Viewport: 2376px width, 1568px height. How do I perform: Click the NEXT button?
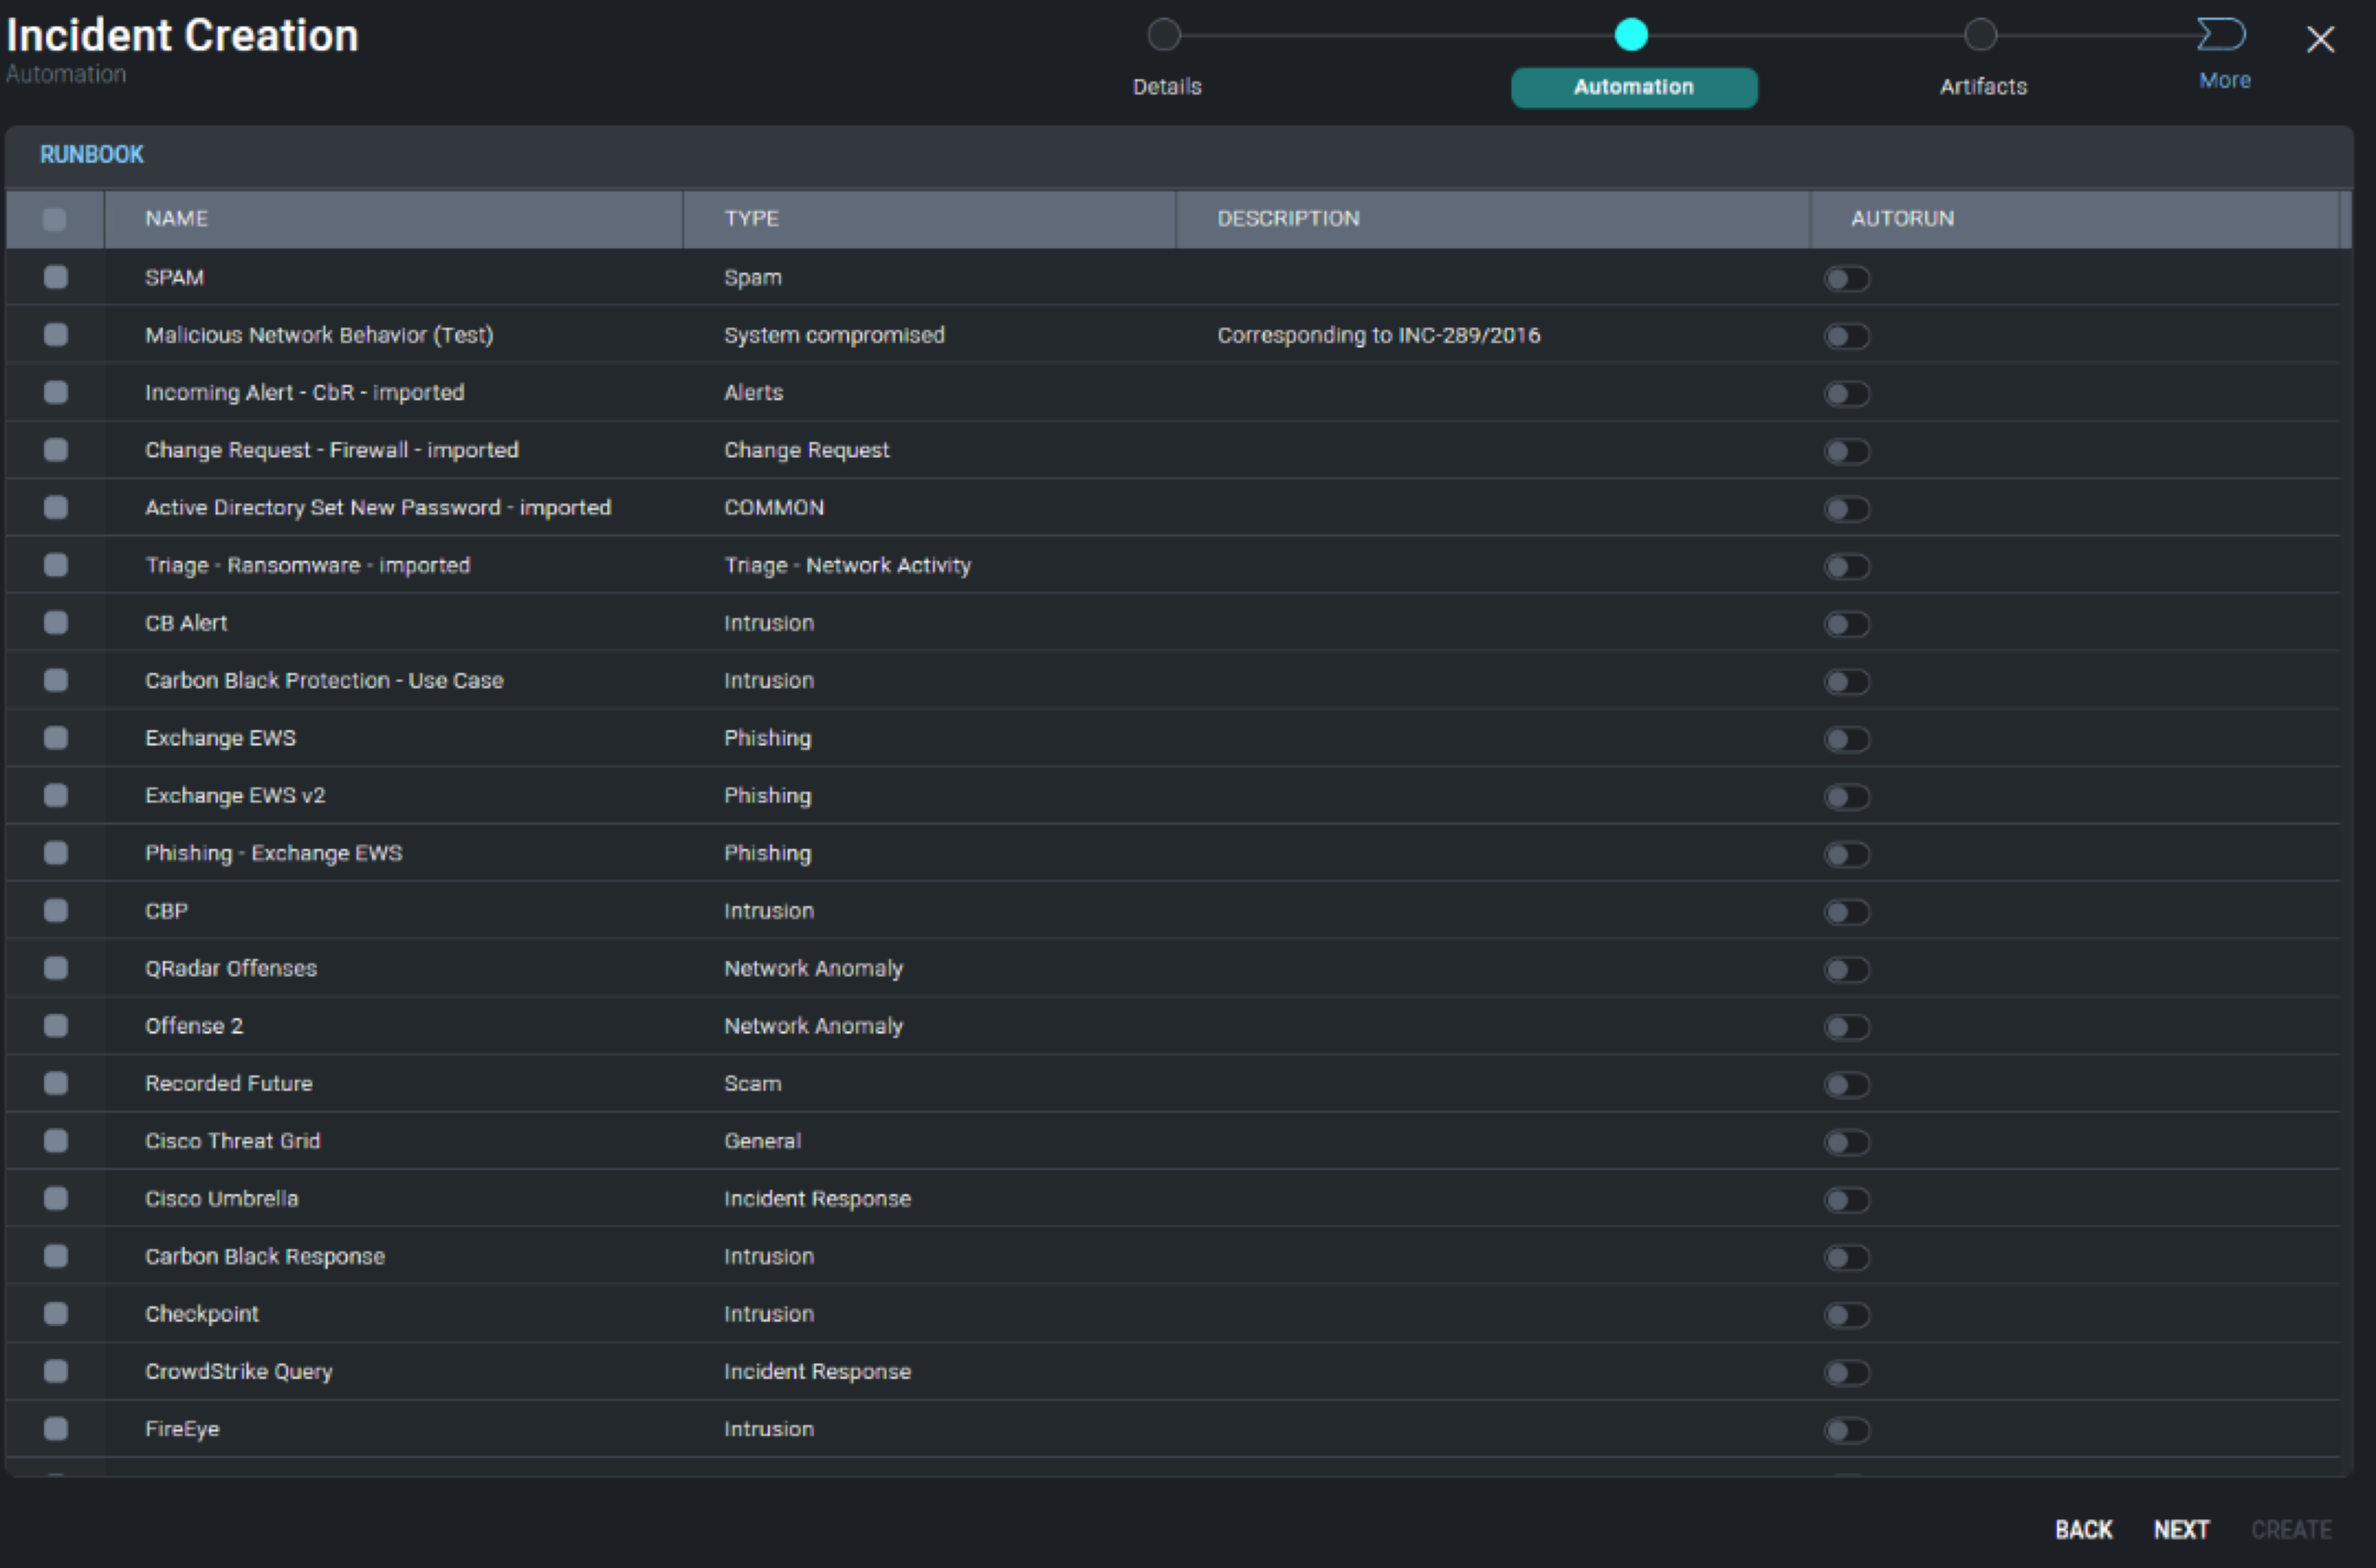[2182, 1529]
